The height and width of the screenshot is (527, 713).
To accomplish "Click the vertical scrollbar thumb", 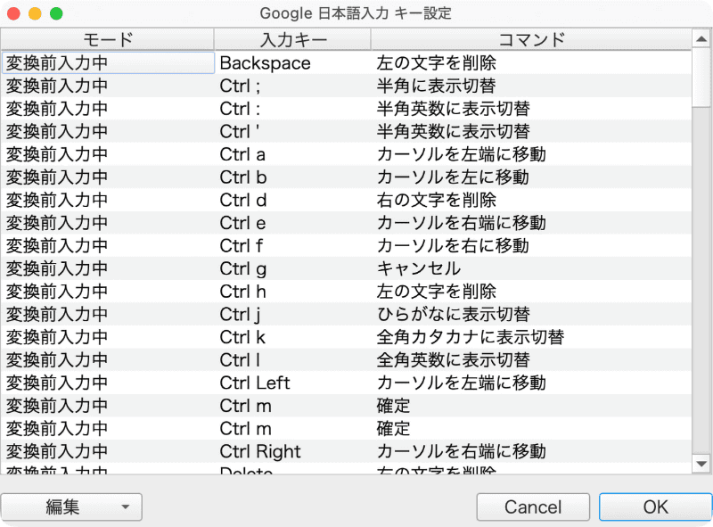I will point(701,78).
